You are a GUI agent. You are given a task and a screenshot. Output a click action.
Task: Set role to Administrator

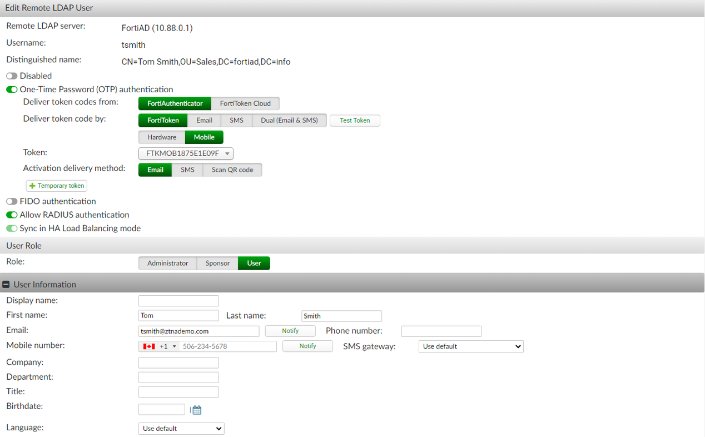point(167,263)
